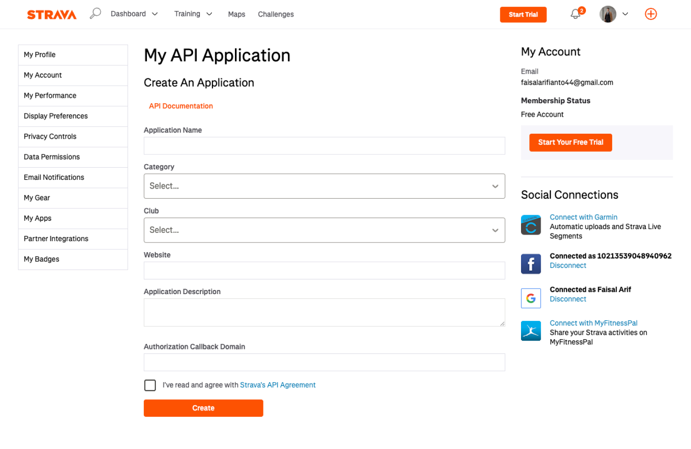The height and width of the screenshot is (449, 691).
Task: Click the Dashboard menu label
Action: (128, 14)
